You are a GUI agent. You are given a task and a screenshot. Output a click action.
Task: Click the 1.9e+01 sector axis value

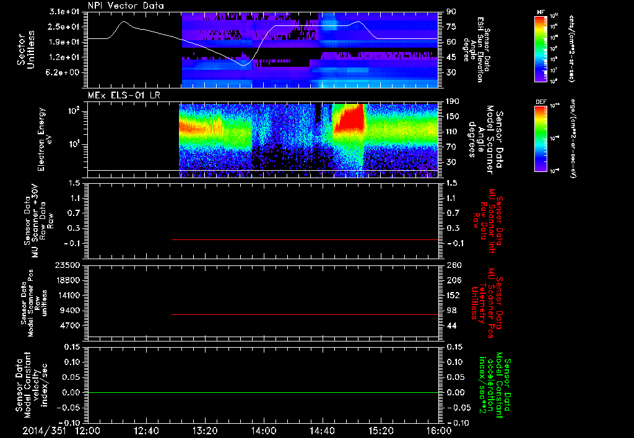tap(64, 42)
